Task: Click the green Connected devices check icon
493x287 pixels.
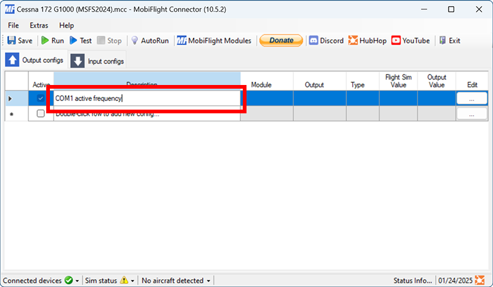Action: point(68,280)
